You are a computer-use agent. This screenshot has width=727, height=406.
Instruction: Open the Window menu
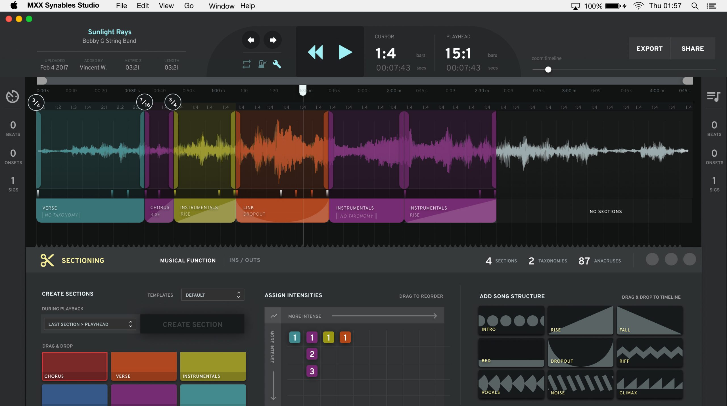(222, 6)
